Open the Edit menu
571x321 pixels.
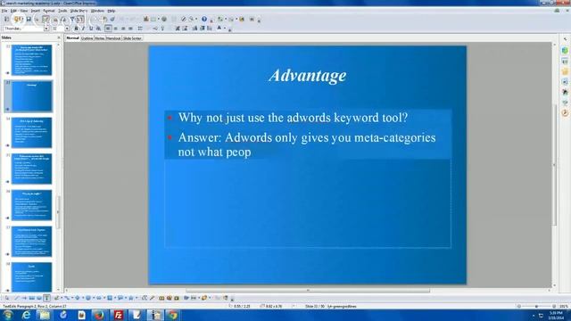click(13, 11)
